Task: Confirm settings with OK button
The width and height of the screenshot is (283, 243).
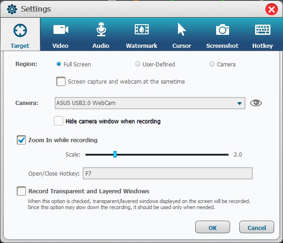Action: point(212,227)
